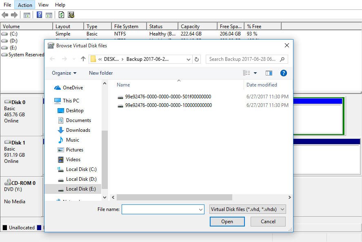The image size is (362, 242).
Task: Open the Recent locations dropdown arrow
Action: click(74, 59)
